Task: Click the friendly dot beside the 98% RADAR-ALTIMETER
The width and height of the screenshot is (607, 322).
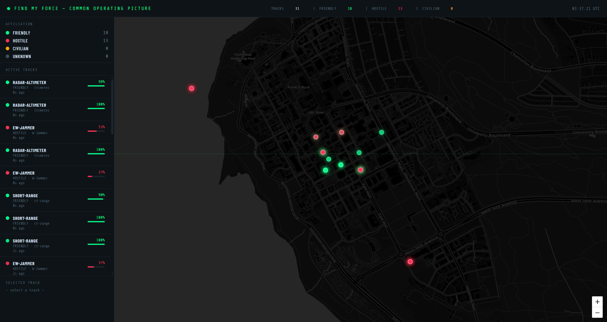Action: point(7,82)
